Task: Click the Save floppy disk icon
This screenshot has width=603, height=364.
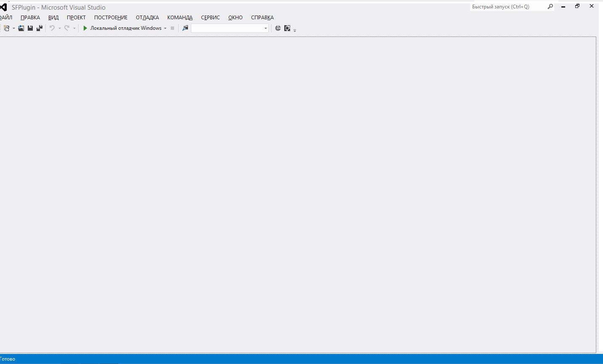Action: [x=30, y=28]
